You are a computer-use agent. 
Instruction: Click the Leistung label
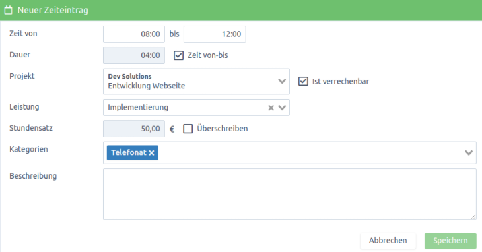click(x=24, y=107)
